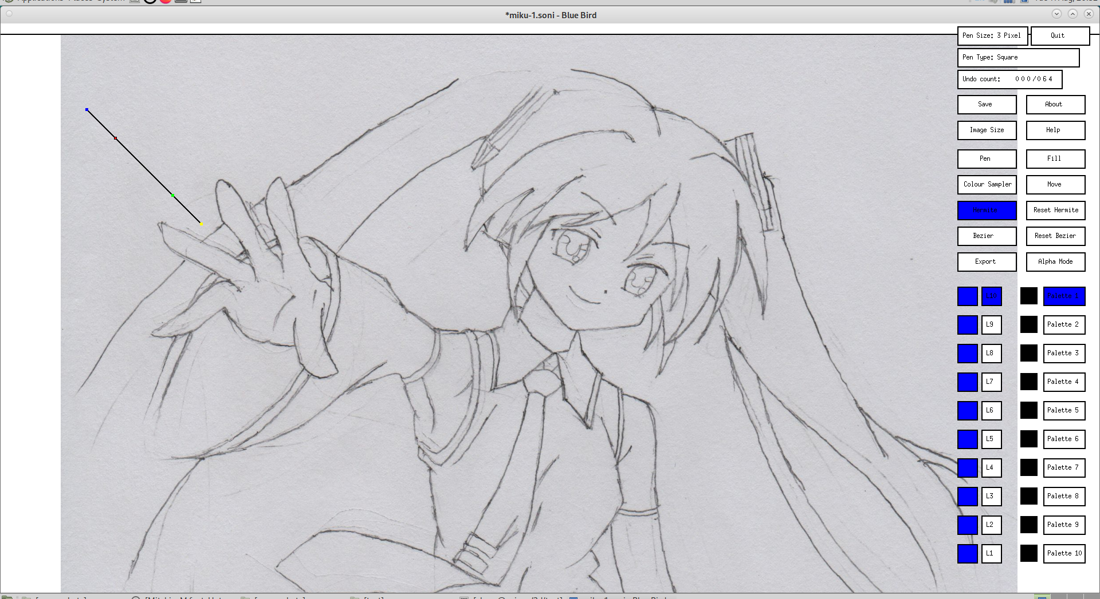Toggle the blue square beside layer L1

click(968, 554)
